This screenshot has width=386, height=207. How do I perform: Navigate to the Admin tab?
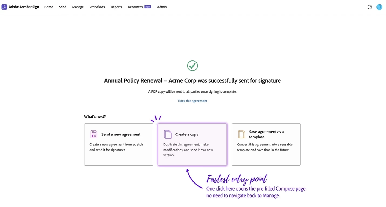tap(162, 7)
